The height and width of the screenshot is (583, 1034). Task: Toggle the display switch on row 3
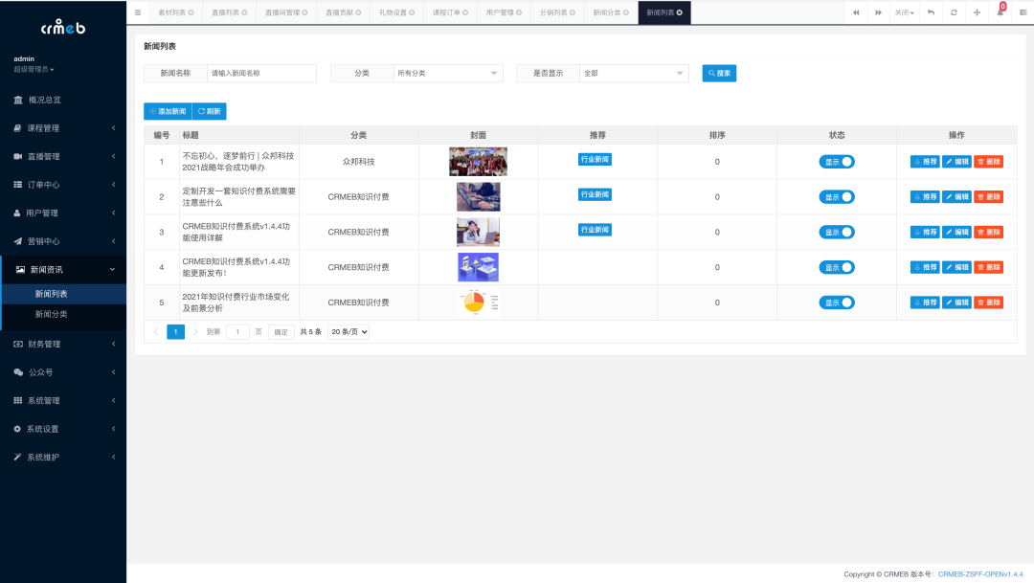point(837,231)
